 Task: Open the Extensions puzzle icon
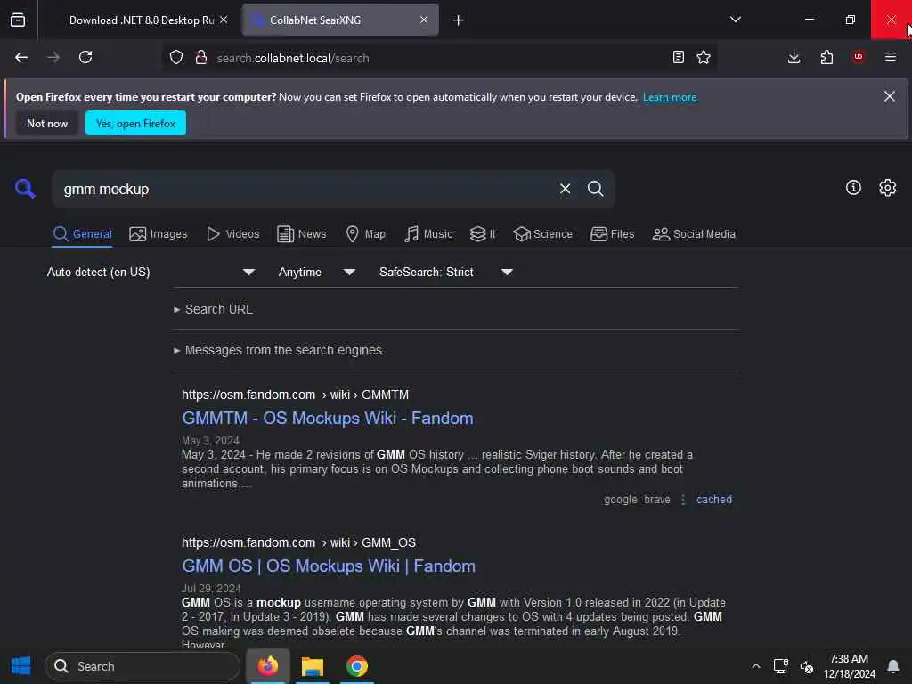[x=826, y=57]
